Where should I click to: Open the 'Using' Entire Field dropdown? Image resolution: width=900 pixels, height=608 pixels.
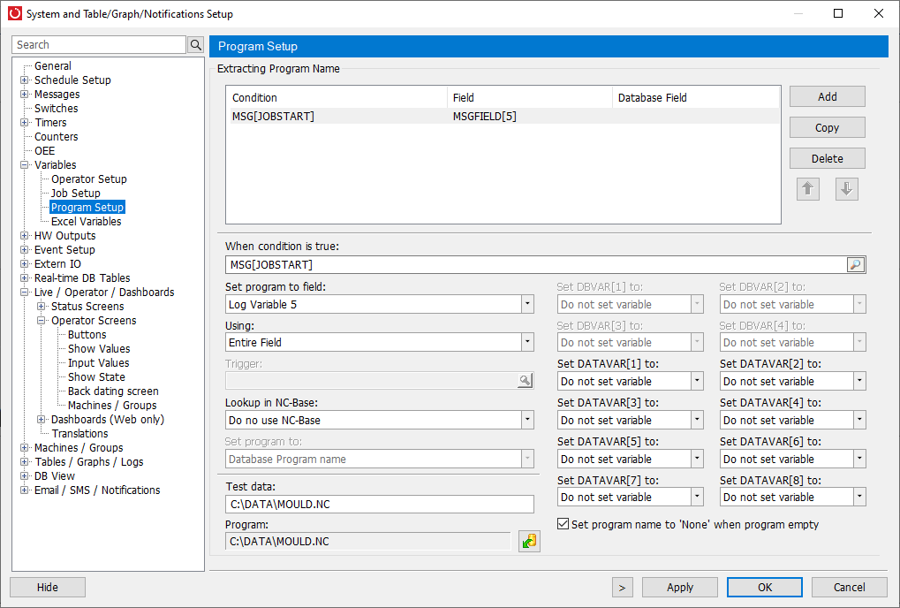click(527, 342)
